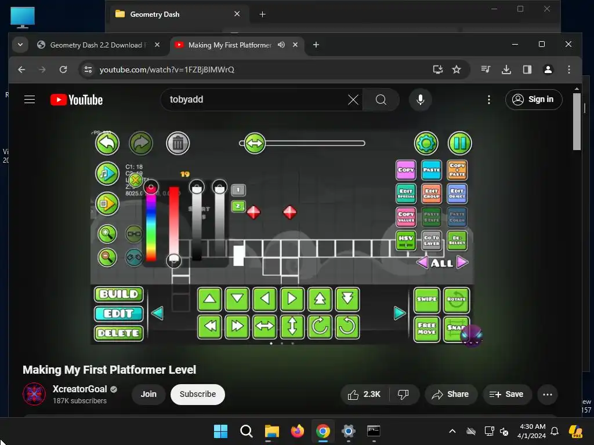This screenshot has height=445, width=594.
Task: Click the Join channel button
Action: (x=148, y=394)
